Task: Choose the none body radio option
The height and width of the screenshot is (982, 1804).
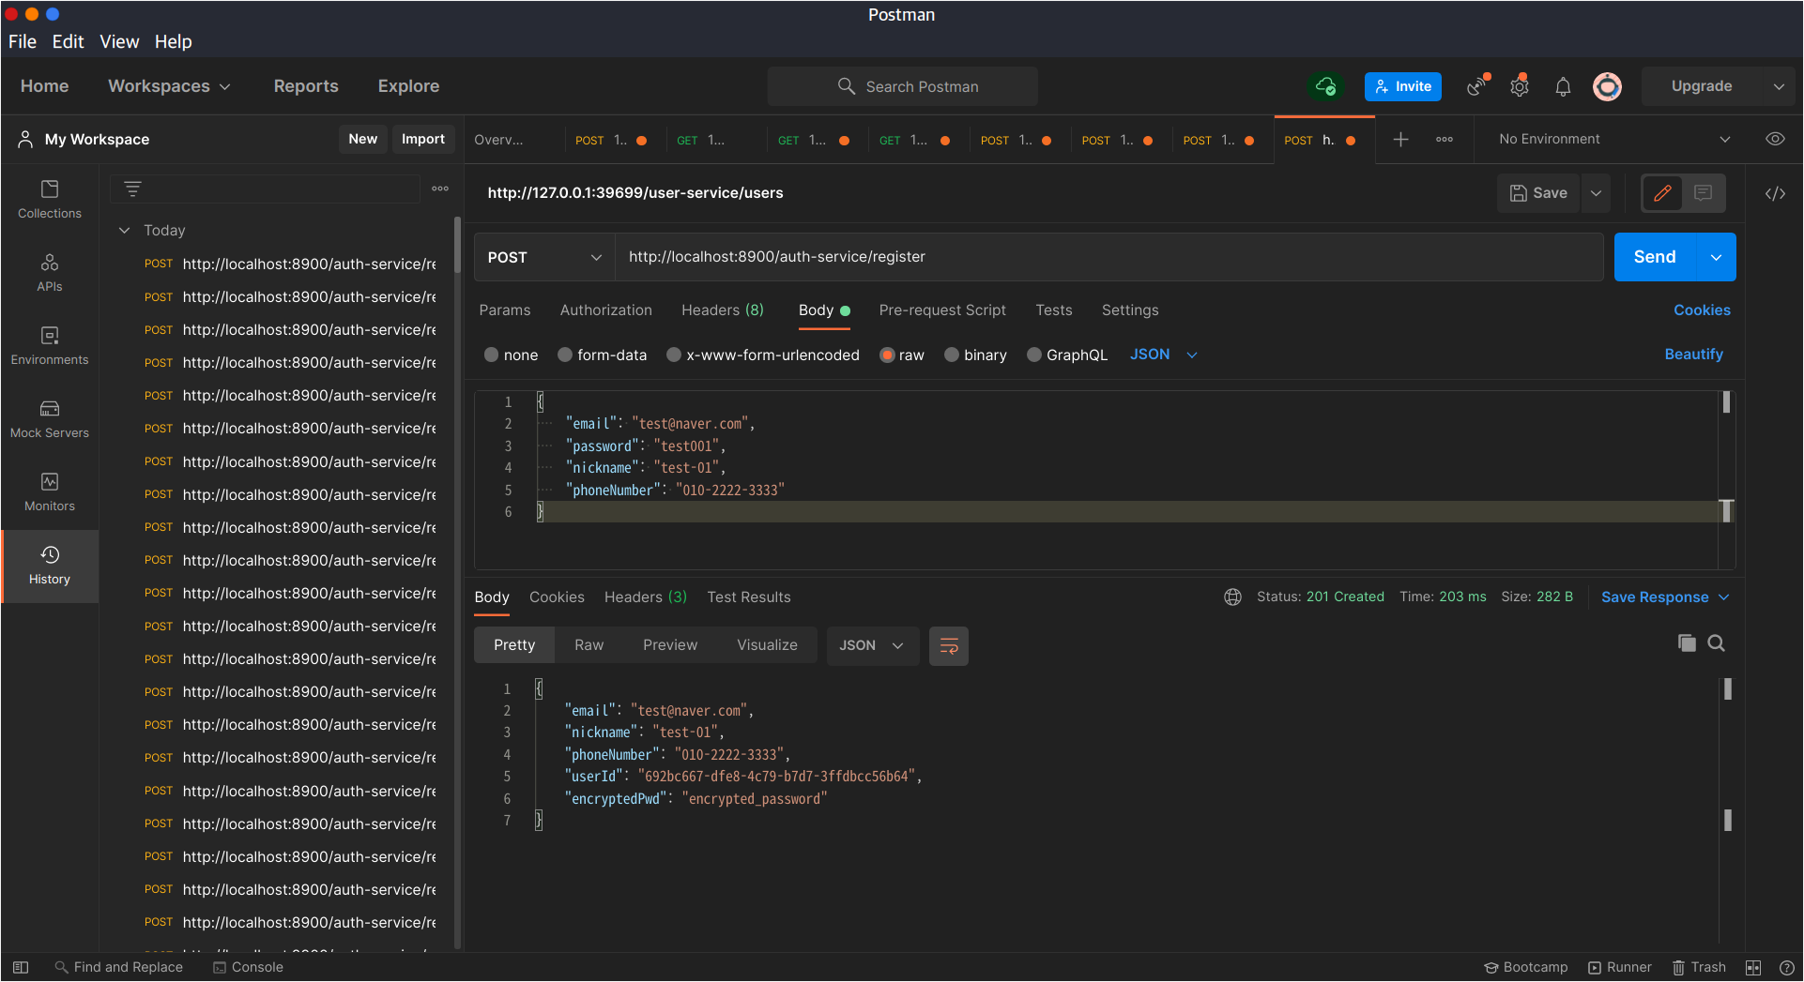Action: point(492,355)
